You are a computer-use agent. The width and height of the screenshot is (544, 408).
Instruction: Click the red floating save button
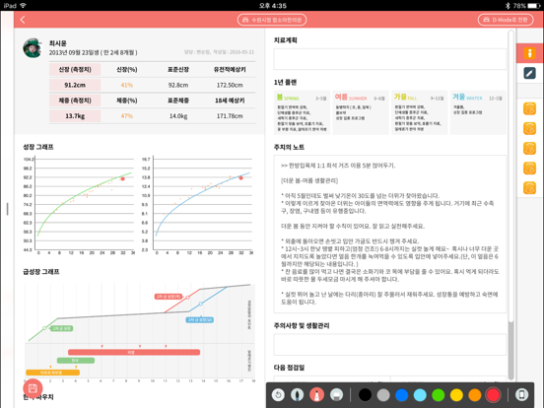coord(33,388)
